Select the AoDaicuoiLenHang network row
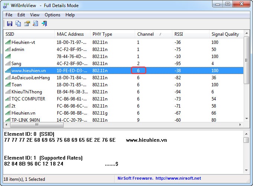The width and height of the screenshot is (253, 186). click(x=31, y=78)
